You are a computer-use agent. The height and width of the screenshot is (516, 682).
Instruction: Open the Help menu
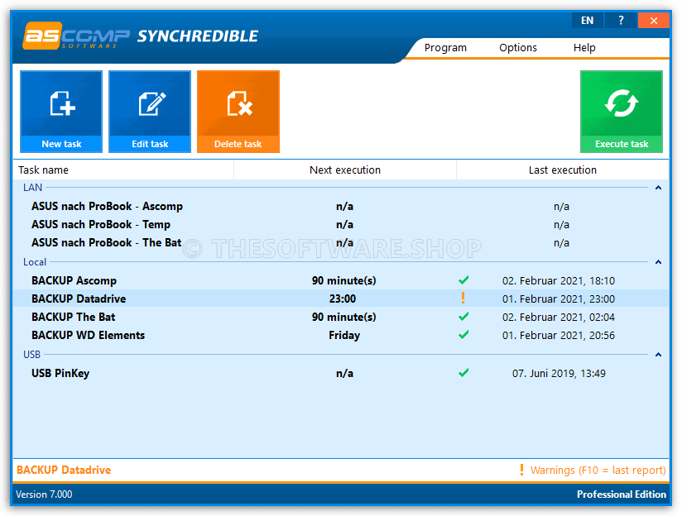tap(584, 47)
